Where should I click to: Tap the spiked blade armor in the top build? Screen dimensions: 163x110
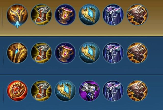[x=137, y=15]
